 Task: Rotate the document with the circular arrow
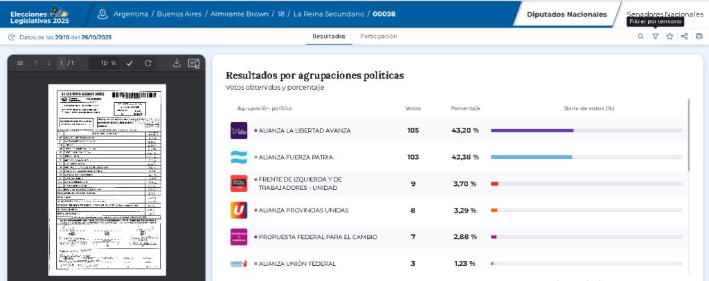(x=148, y=63)
